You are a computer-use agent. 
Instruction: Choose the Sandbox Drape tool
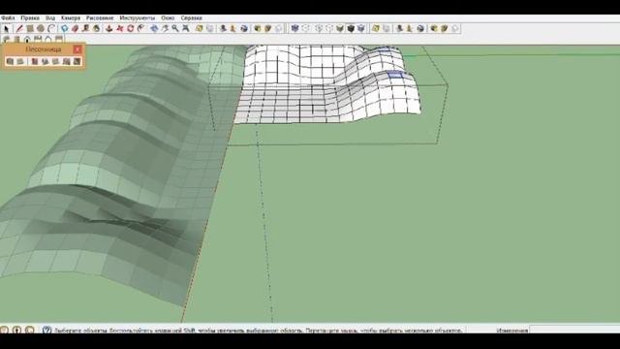click(x=56, y=61)
